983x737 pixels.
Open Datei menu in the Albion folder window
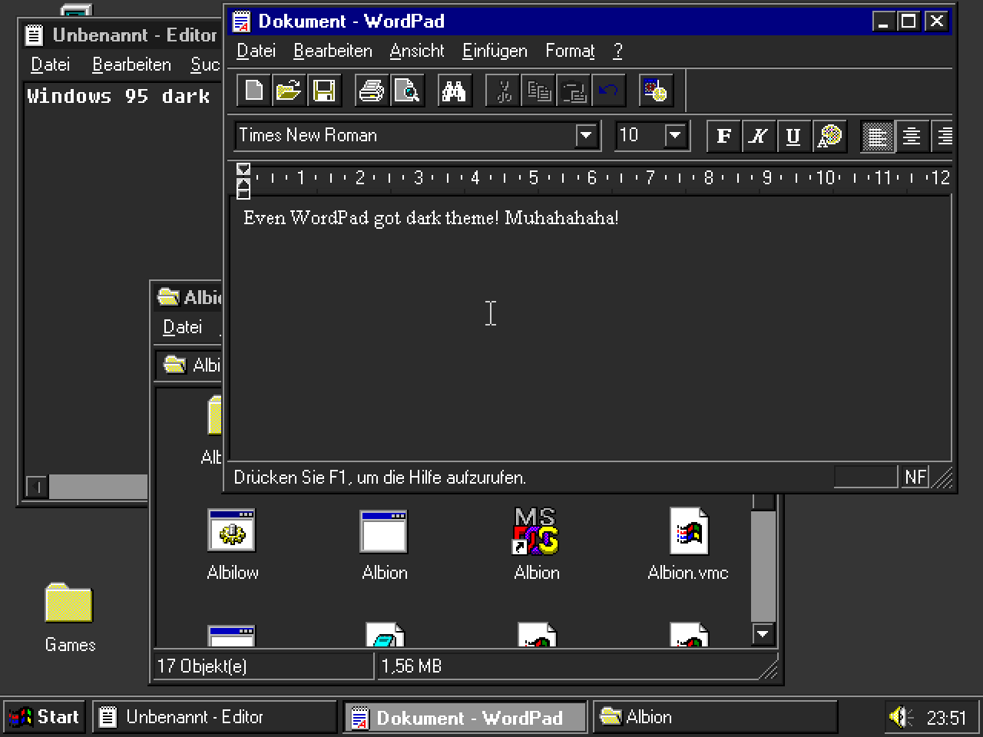pyautogui.click(x=182, y=327)
